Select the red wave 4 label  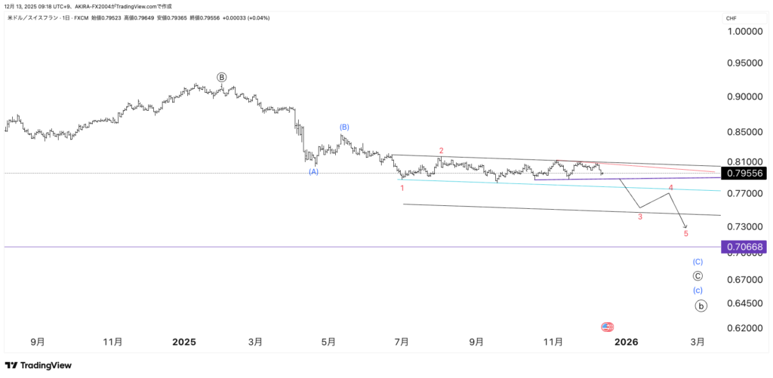pyautogui.click(x=671, y=188)
